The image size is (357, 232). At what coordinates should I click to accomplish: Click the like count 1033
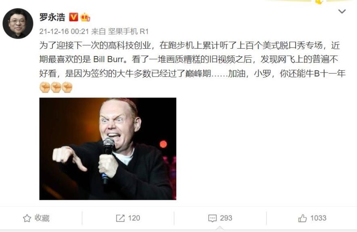318,218
